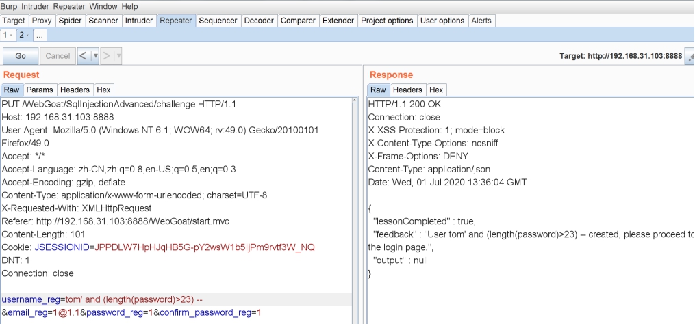Switch to the Extender tab
This screenshot has height=324, width=695.
(x=338, y=21)
